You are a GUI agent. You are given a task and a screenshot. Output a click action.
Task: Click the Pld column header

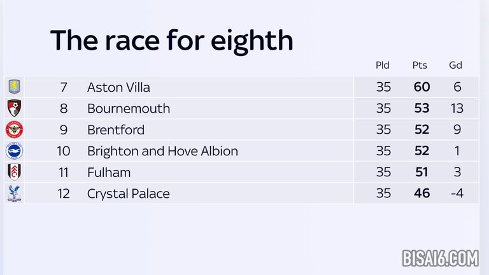(x=382, y=65)
